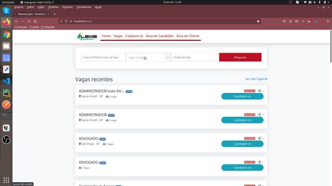Apply to São Paulo ADVOGADO job

tap(242, 144)
